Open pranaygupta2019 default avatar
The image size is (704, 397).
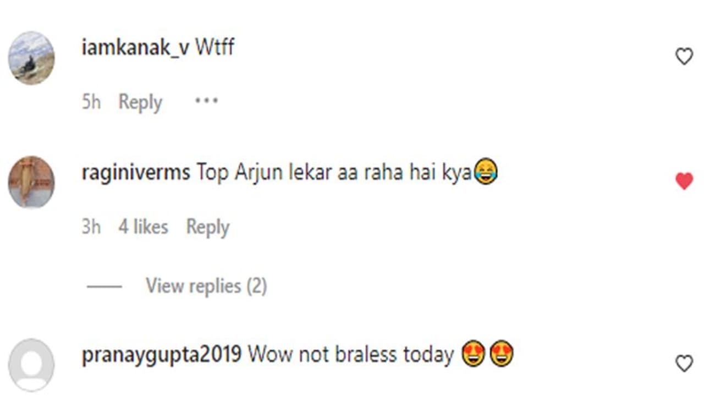[31, 365]
